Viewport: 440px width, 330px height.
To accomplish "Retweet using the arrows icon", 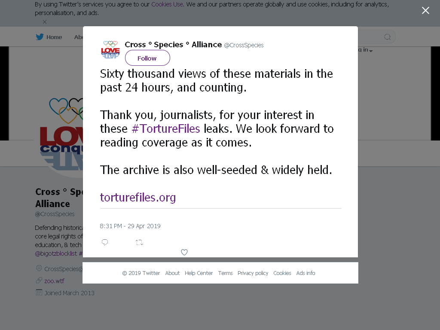I will tap(140, 242).
